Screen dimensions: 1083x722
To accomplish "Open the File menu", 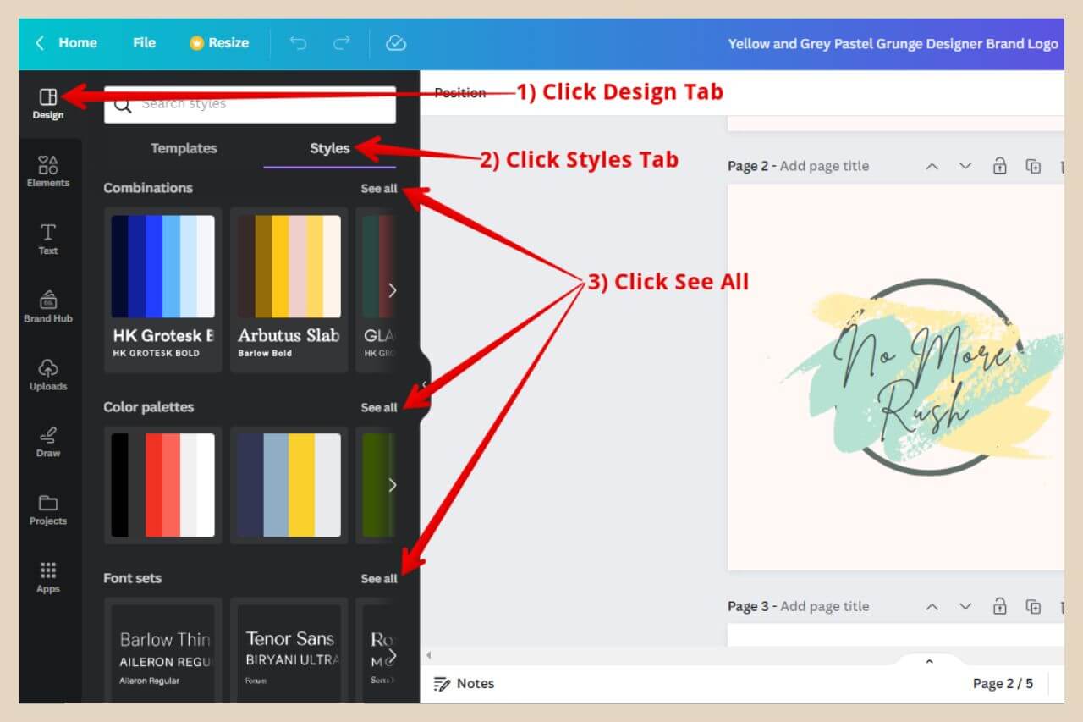I will click(x=144, y=43).
